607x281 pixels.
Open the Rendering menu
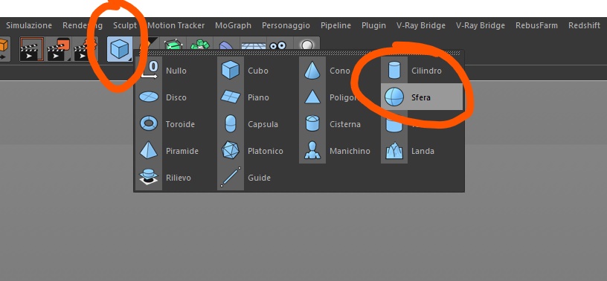[83, 25]
